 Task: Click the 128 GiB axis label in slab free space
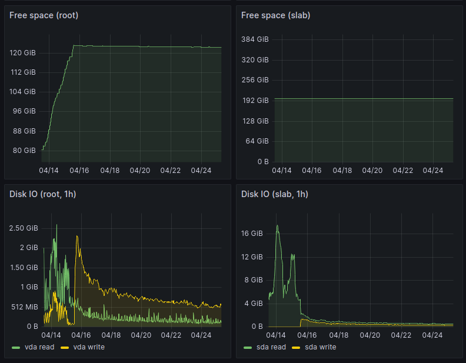coord(255,121)
